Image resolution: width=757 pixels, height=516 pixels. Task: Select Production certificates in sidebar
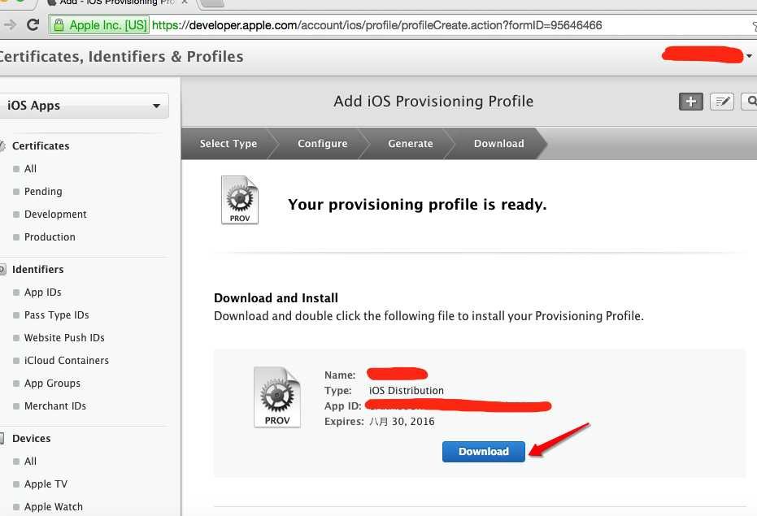coord(50,237)
